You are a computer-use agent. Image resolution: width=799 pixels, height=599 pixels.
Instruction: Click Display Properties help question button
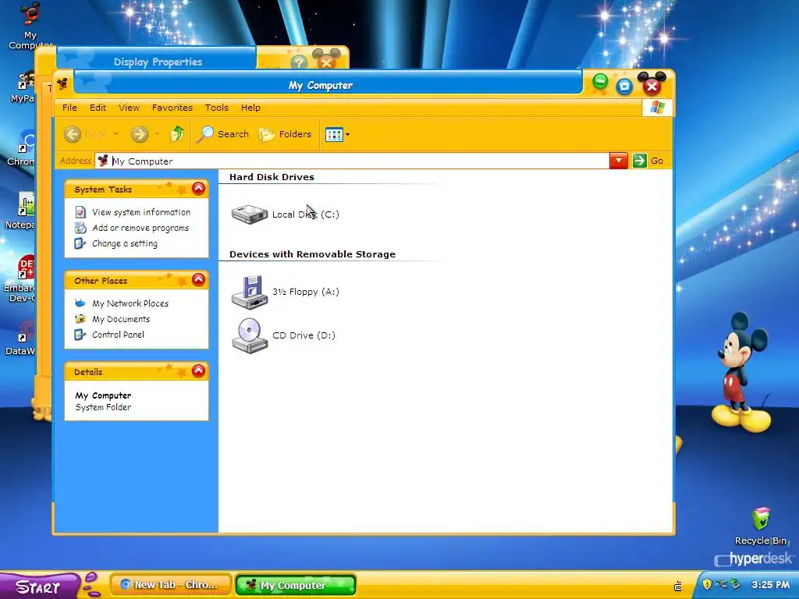[x=299, y=62]
